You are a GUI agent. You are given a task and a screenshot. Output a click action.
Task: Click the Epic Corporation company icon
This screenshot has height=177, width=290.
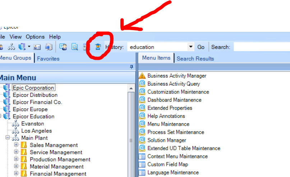coord(7,87)
